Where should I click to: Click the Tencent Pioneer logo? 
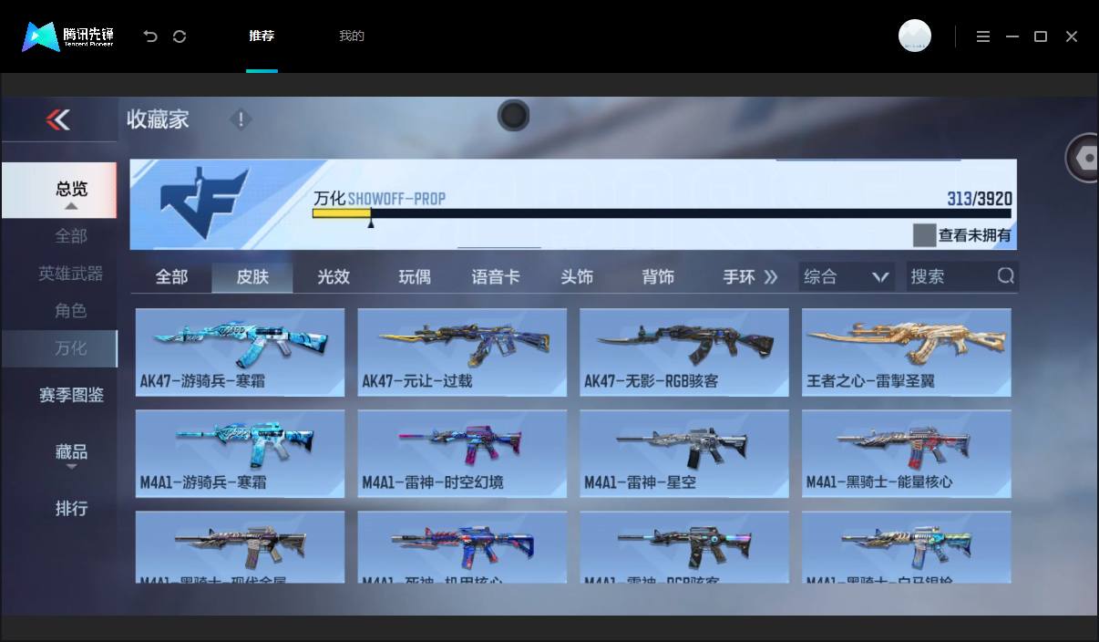click(68, 36)
